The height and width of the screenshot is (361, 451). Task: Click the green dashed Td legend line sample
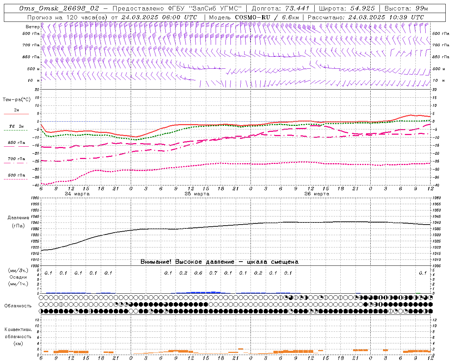(x=16, y=130)
